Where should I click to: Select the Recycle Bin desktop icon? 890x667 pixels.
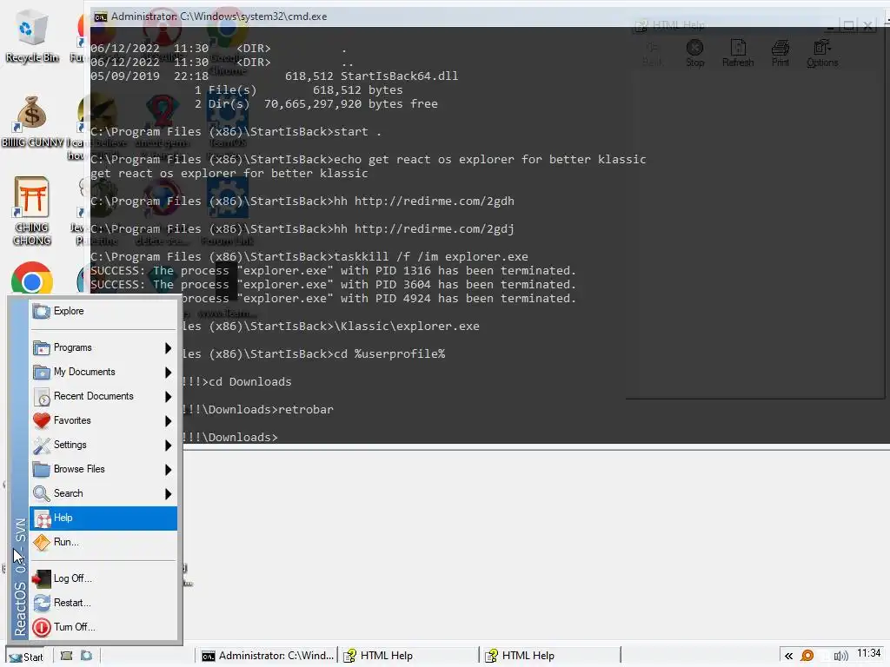click(32, 37)
